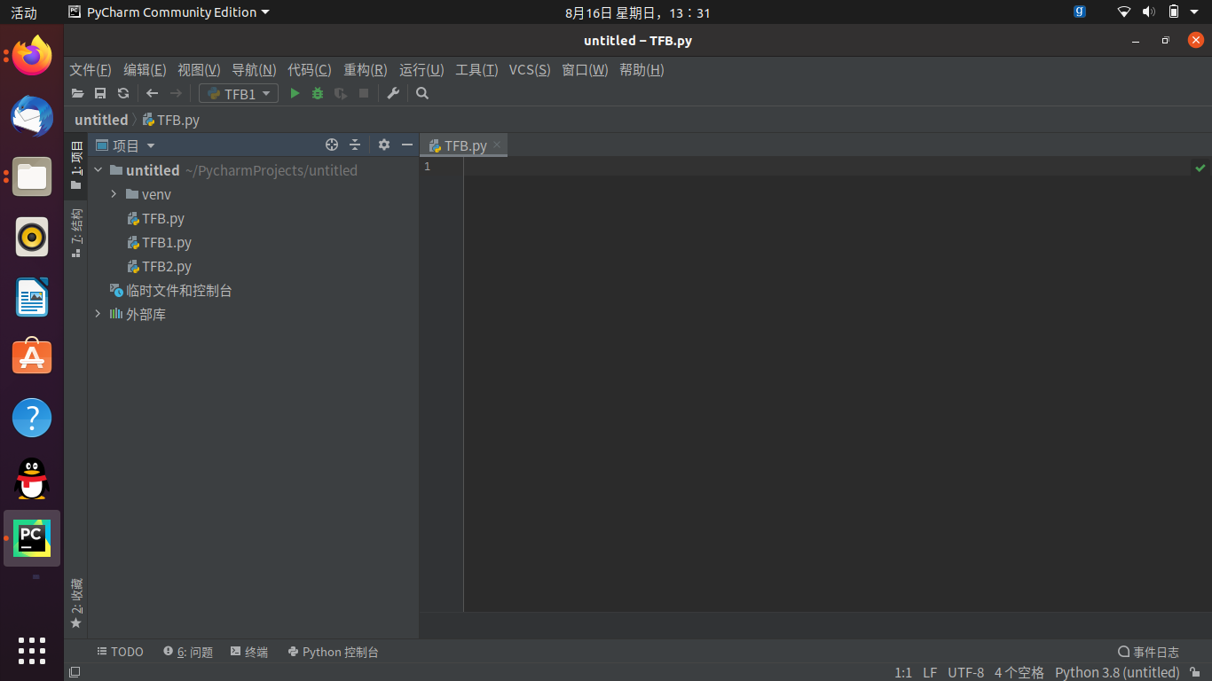Open the TODO tool window

pyautogui.click(x=120, y=652)
